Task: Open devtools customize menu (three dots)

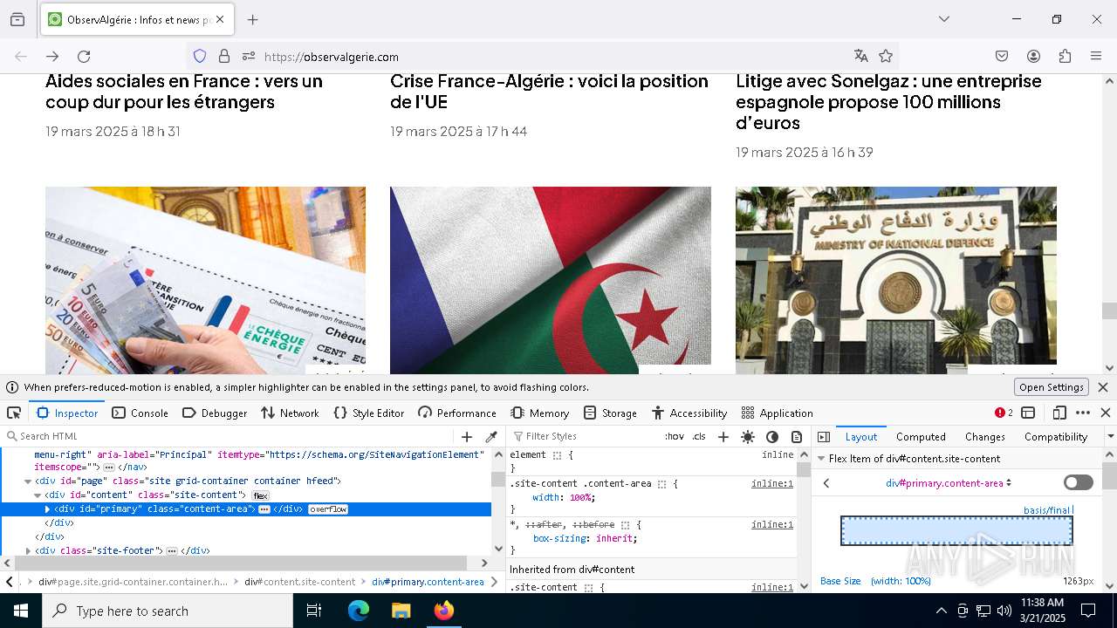Action: click(1083, 413)
